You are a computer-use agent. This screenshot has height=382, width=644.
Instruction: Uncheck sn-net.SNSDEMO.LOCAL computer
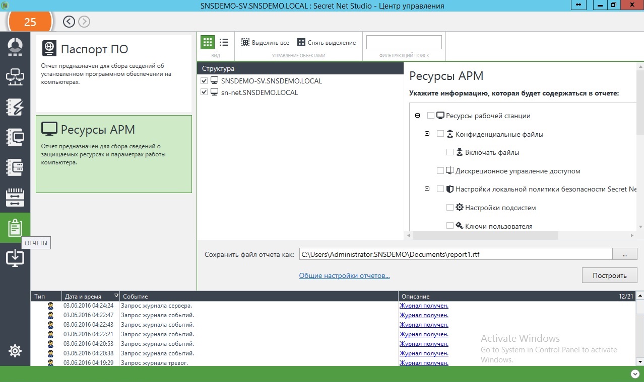pyautogui.click(x=204, y=92)
